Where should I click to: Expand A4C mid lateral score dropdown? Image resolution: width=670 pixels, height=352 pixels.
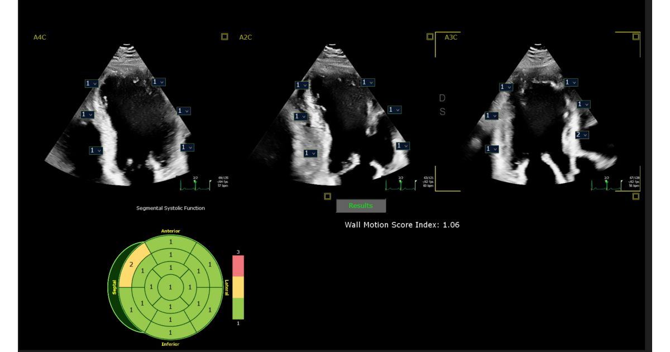(x=185, y=111)
